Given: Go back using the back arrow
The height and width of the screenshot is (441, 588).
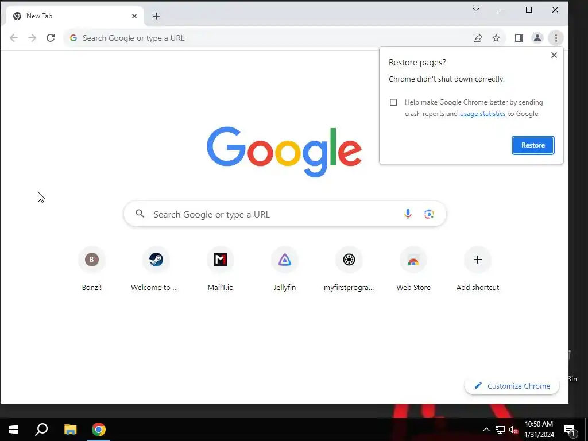Looking at the screenshot, I should coord(14,38).
